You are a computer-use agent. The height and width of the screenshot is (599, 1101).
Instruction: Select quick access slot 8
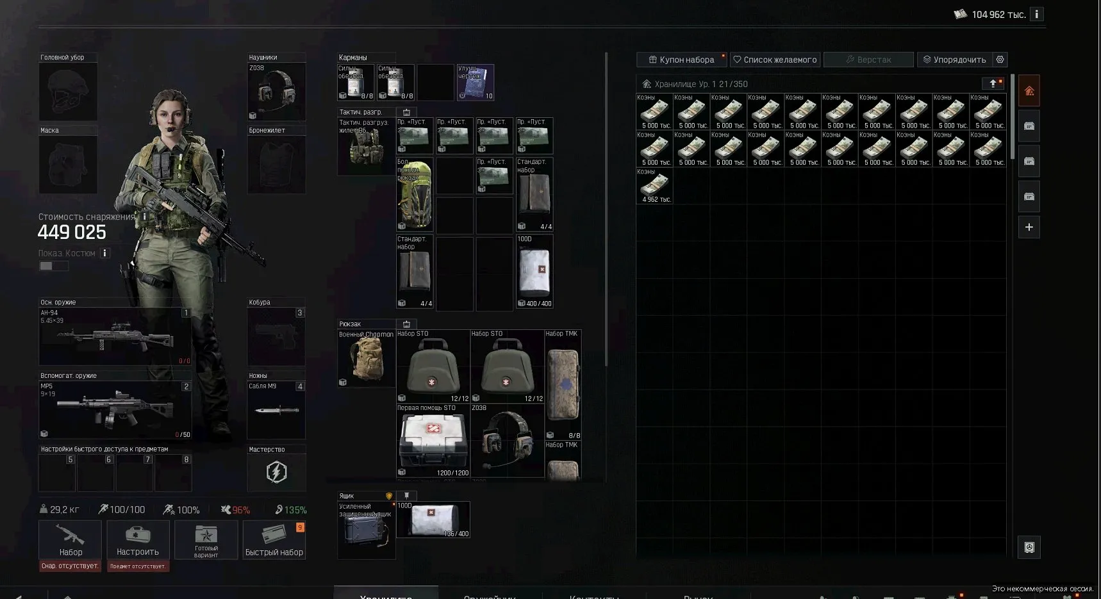[173, 473]
